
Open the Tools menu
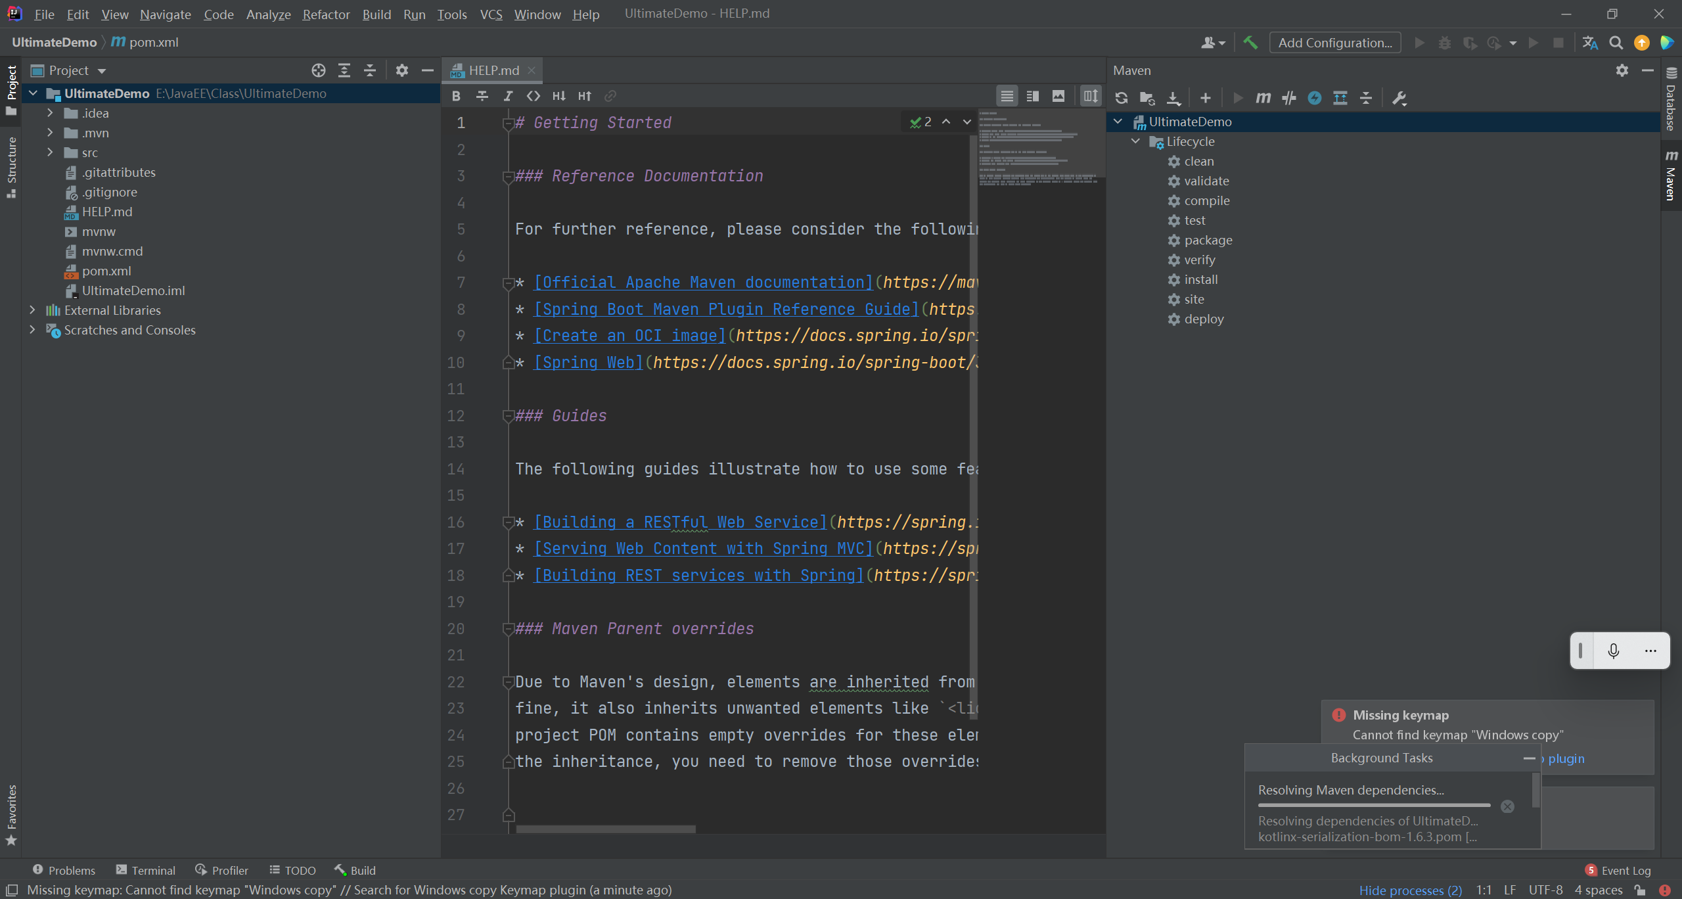point(452,14)
